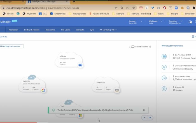The width and height of the screenshot is (196, 123).
Task: Switch to the Replication tab
Action: point(13,30)
